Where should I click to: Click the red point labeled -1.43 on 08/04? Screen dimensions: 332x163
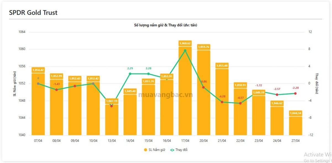point(56,90)
